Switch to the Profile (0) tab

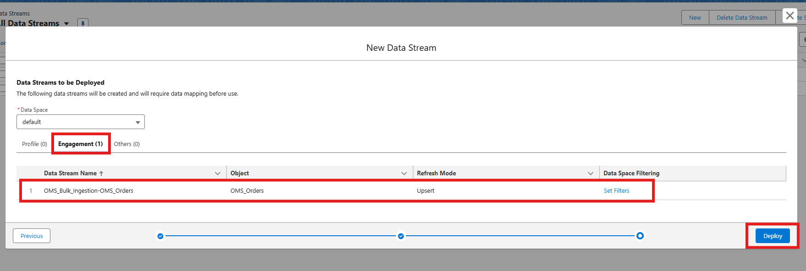click(34, 144)
